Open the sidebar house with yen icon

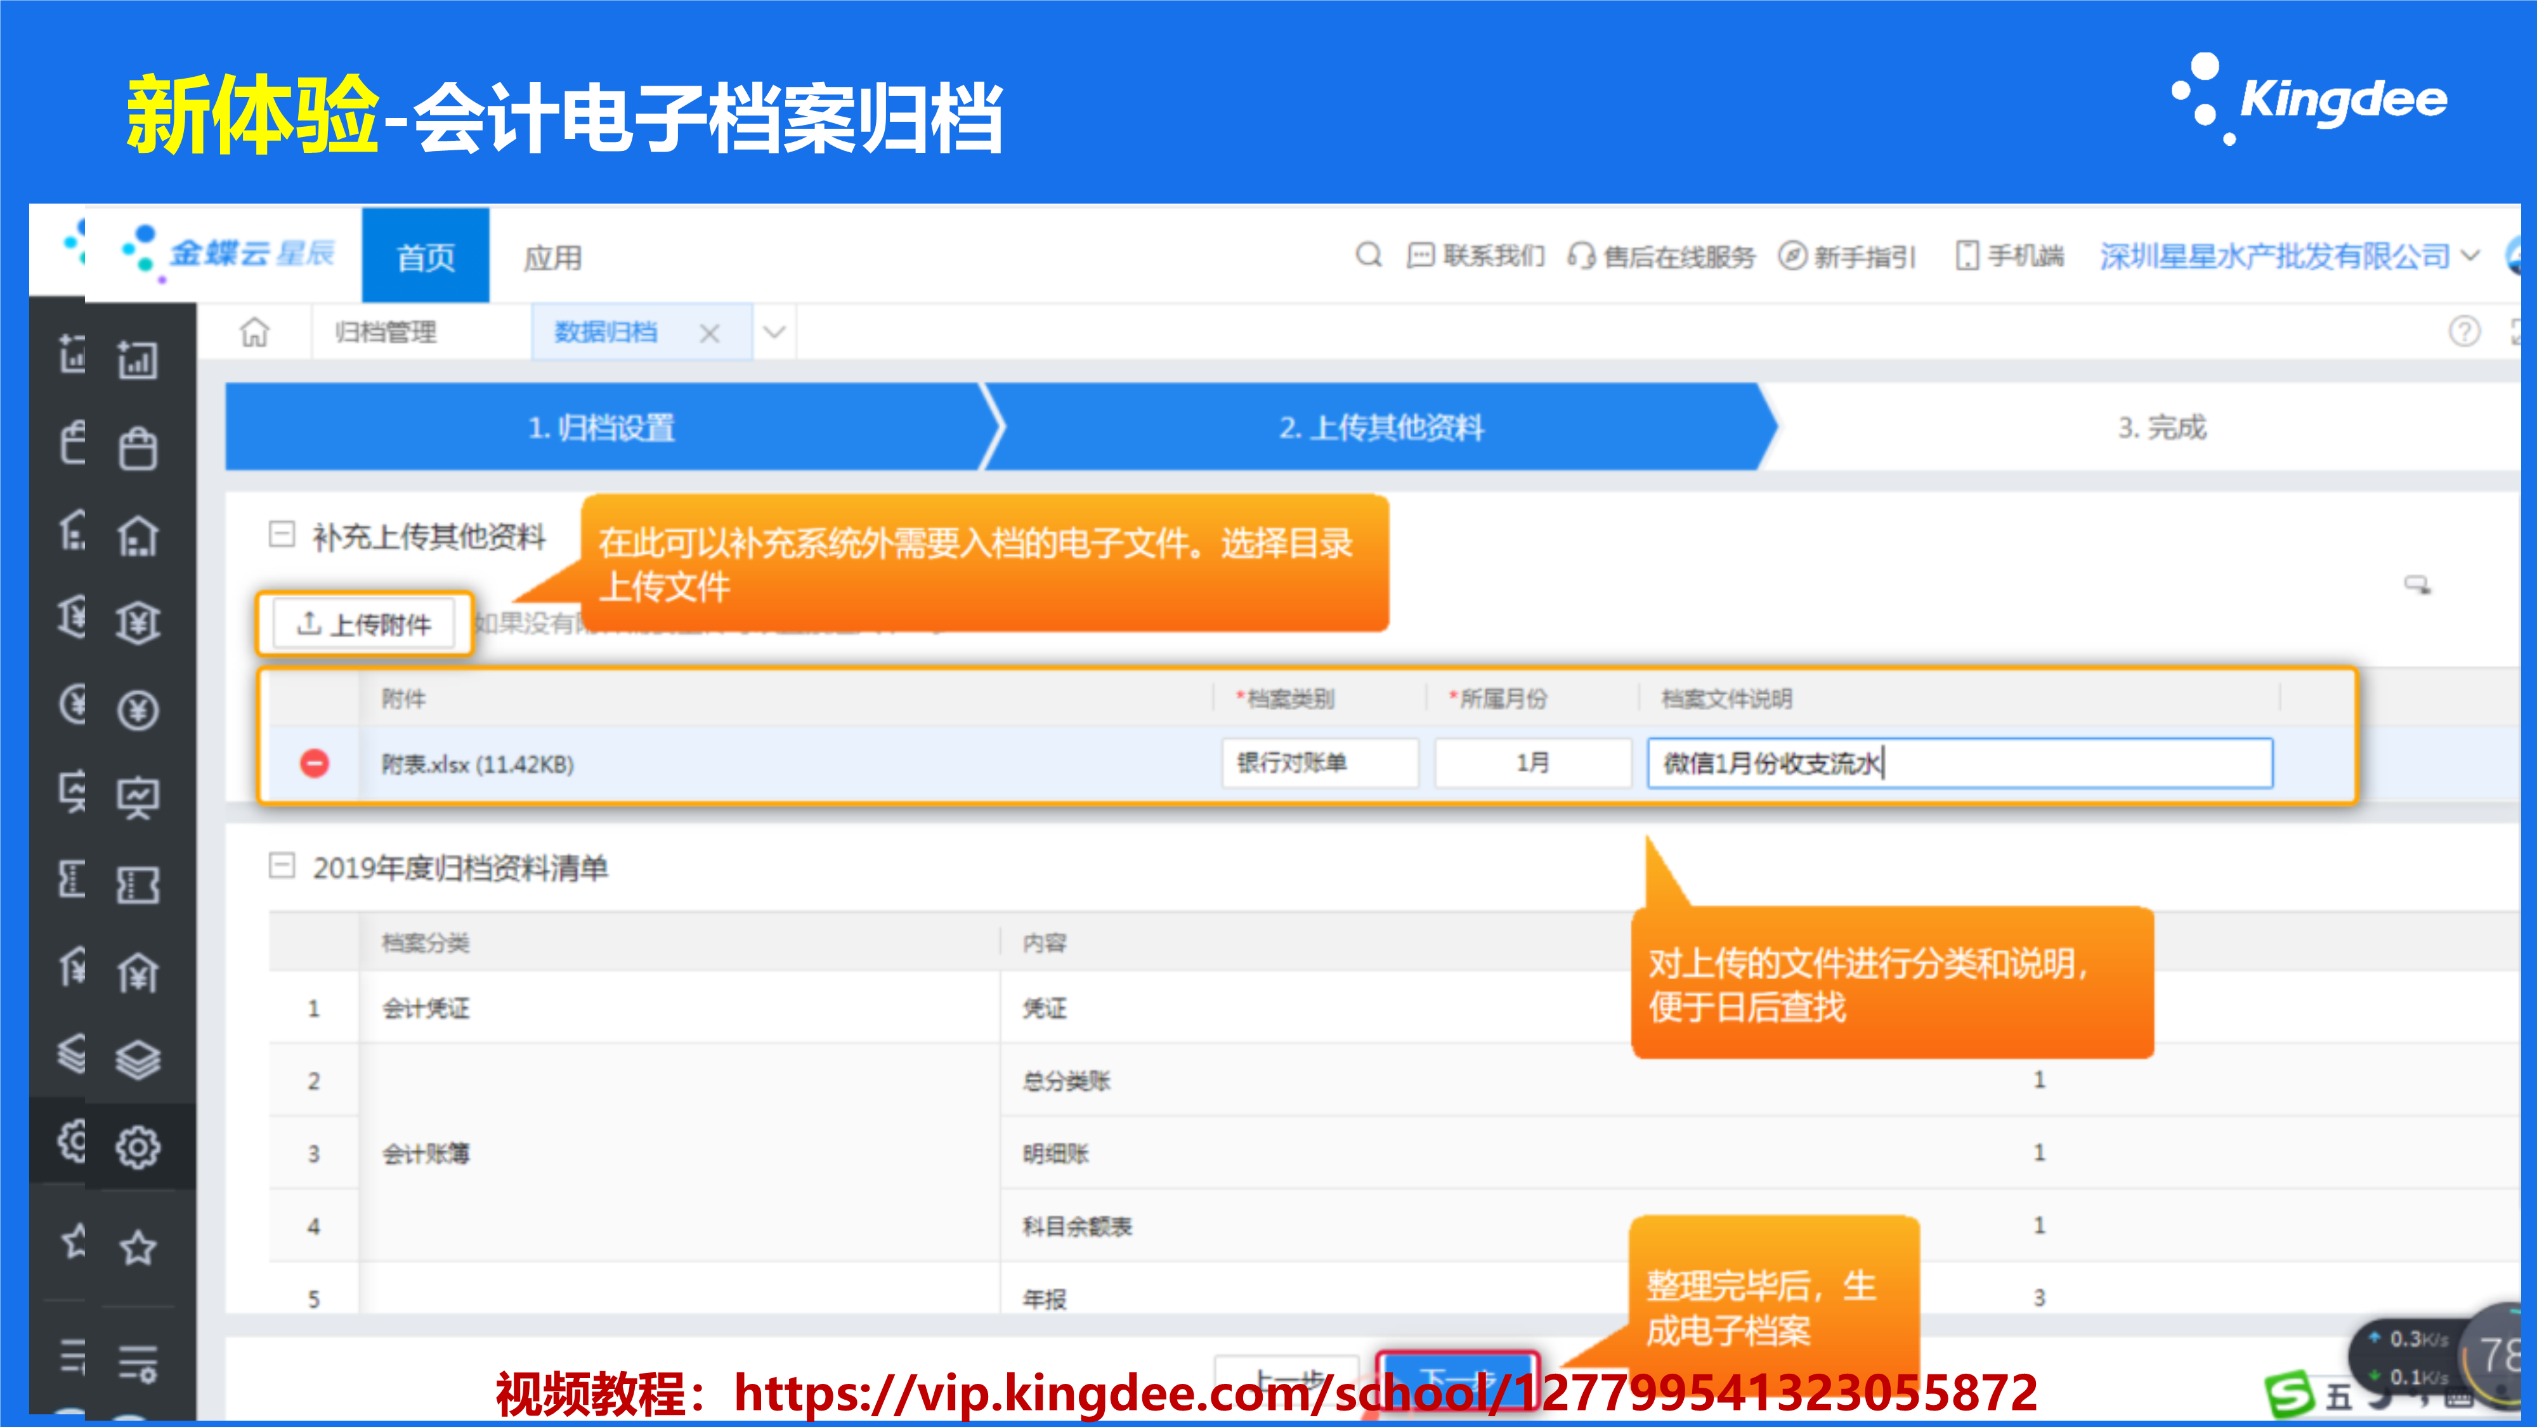click(x=138, y=973)
